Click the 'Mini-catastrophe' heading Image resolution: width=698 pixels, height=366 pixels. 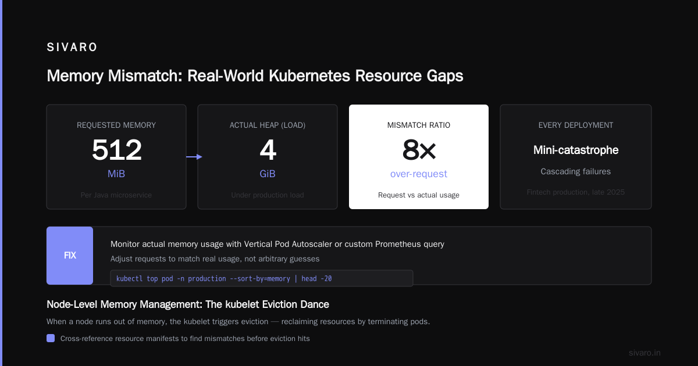click(x=576, y=150)
